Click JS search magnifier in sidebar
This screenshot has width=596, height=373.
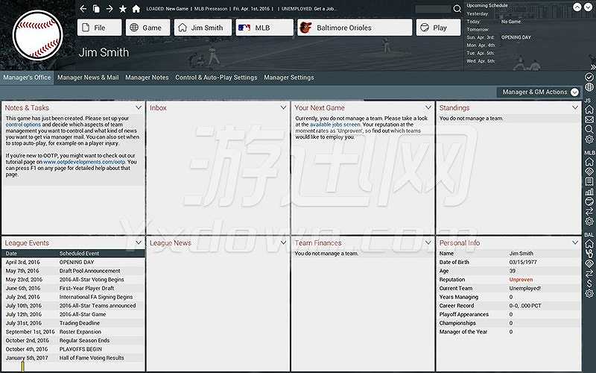click(589, 129)
